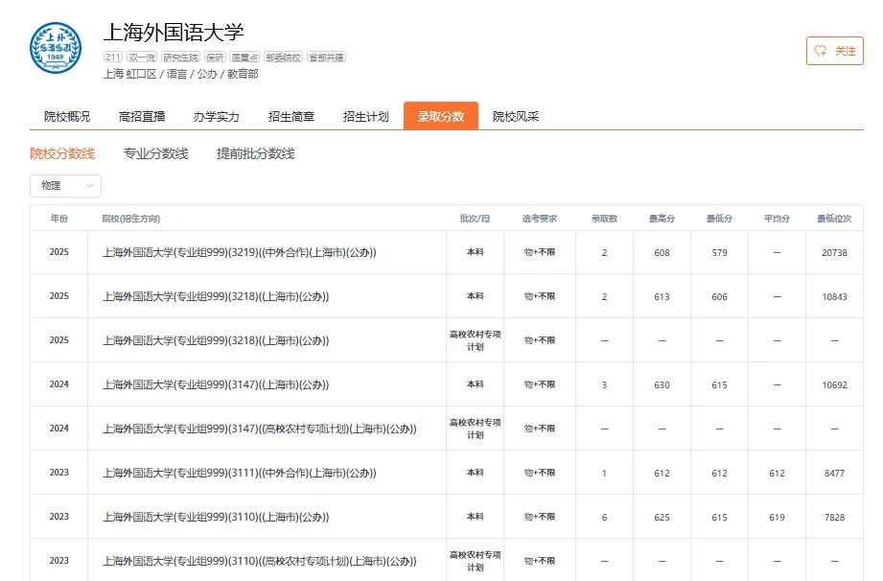Switch to 专业分数线 sub-tab

156,153
